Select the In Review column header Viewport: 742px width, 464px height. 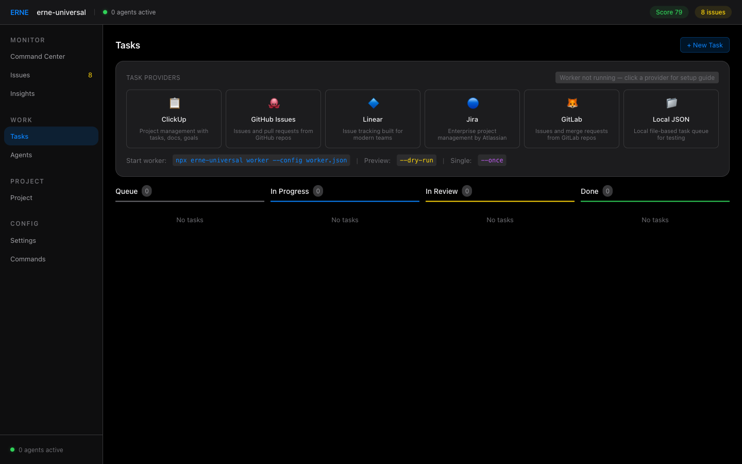tap(442, 191)
